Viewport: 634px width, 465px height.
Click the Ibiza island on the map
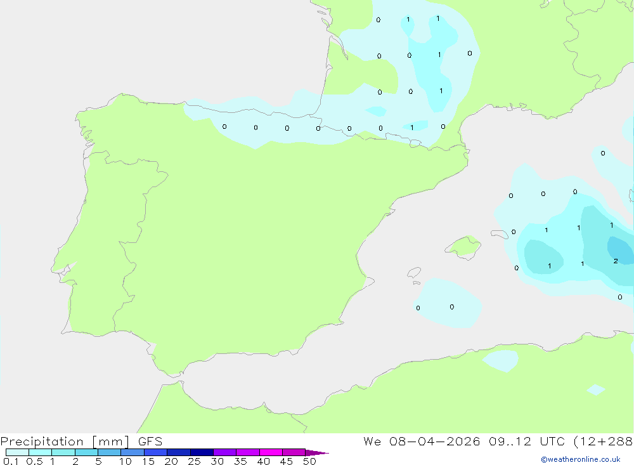coord(414,273)
